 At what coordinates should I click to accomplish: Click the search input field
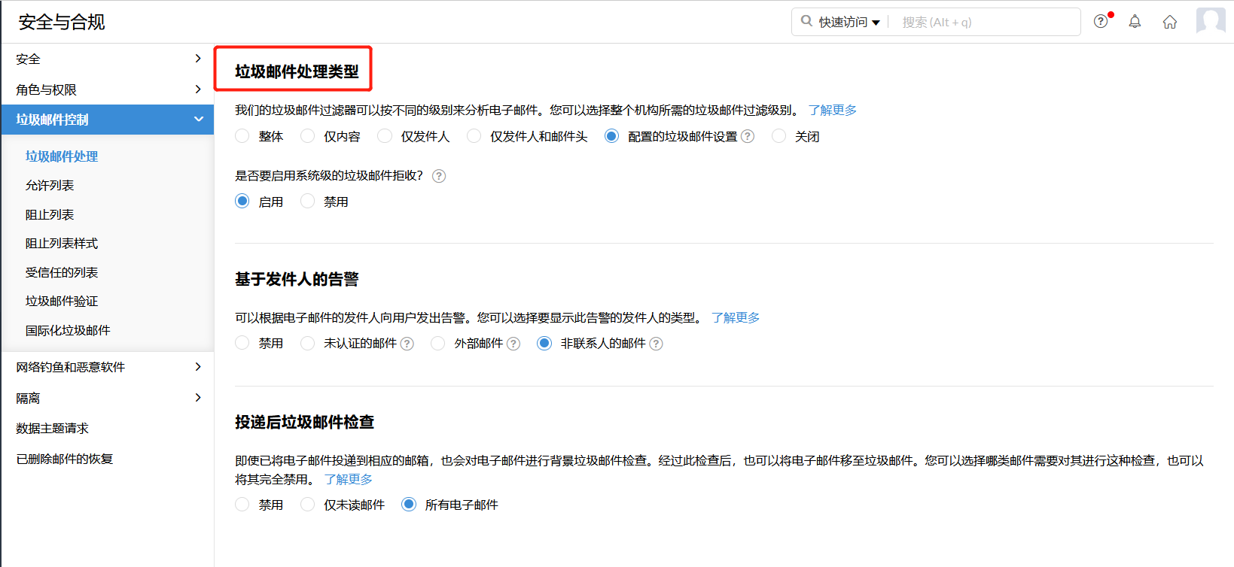pyautogui.click(x=986, y=23)
